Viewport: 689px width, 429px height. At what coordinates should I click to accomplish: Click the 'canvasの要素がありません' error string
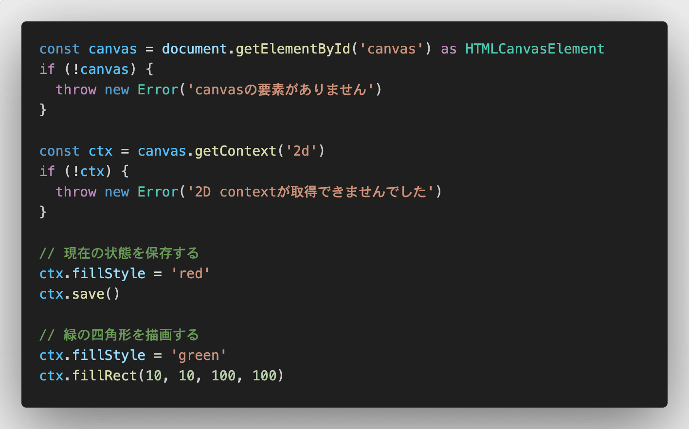(x=280, y=89)
